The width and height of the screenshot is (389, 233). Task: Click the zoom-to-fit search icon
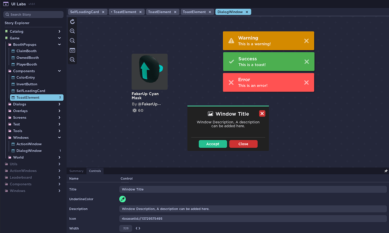(x=72, y=60)
